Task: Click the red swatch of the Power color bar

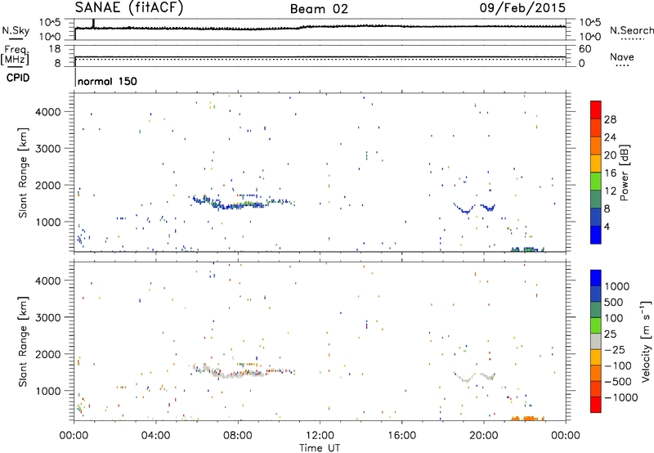Action: (596, 110)
